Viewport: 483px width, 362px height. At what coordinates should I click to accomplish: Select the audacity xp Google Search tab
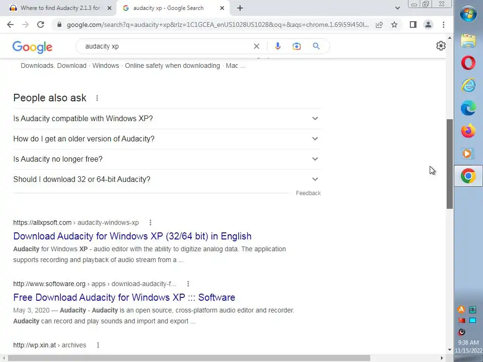point(168,8)
